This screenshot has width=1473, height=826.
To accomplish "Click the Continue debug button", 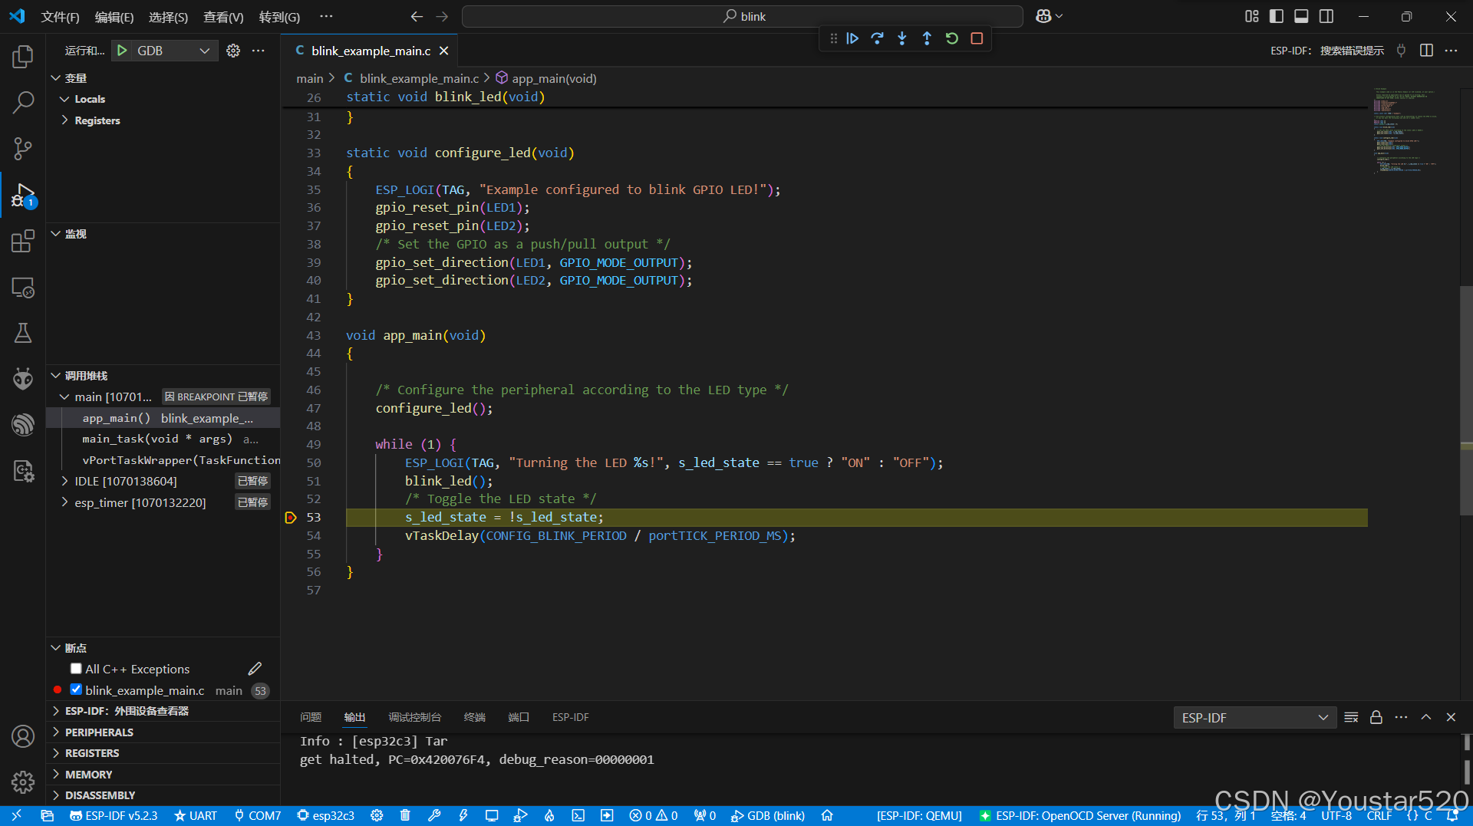I will tap(852, 38).
